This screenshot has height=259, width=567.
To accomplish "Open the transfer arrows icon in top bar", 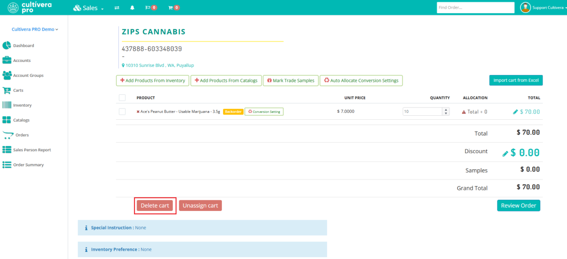I will [x=117, y=8].
